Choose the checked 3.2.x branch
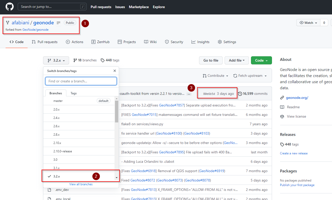332x200 pixels. coord(79,176)
